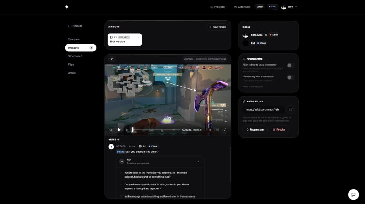Click hyl's avatar in Room panel

click(x=246, y=43)
